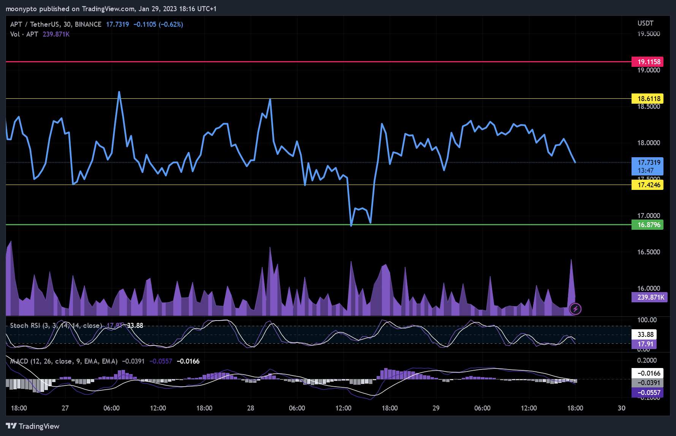
Task: Click the Stoch RSI indicator legend
Action: tap(56, 325)
